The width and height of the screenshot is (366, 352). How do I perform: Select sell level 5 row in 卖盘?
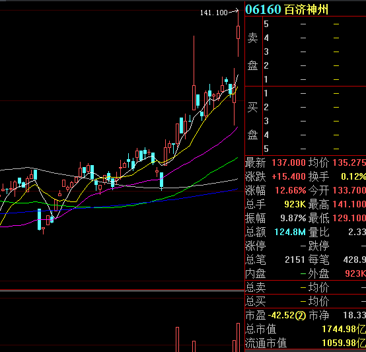[314, 24]
